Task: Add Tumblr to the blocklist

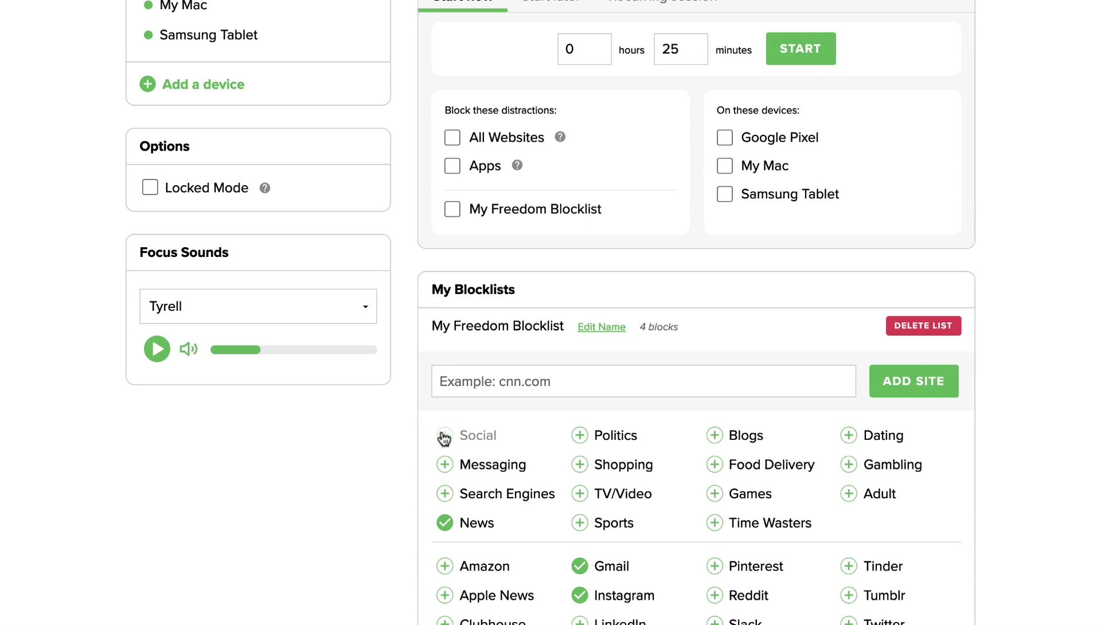Action: (849, 596)
